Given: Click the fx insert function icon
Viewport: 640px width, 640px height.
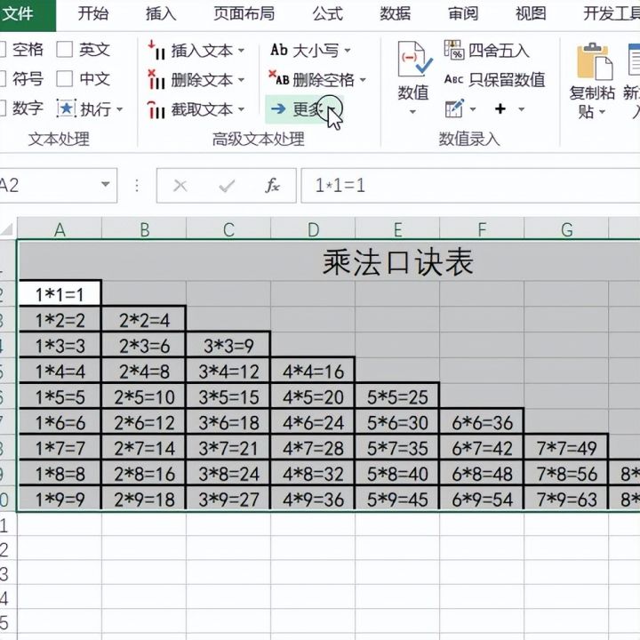Looking at the screenshot, I should pyautogui.click(x=272, y=186).
